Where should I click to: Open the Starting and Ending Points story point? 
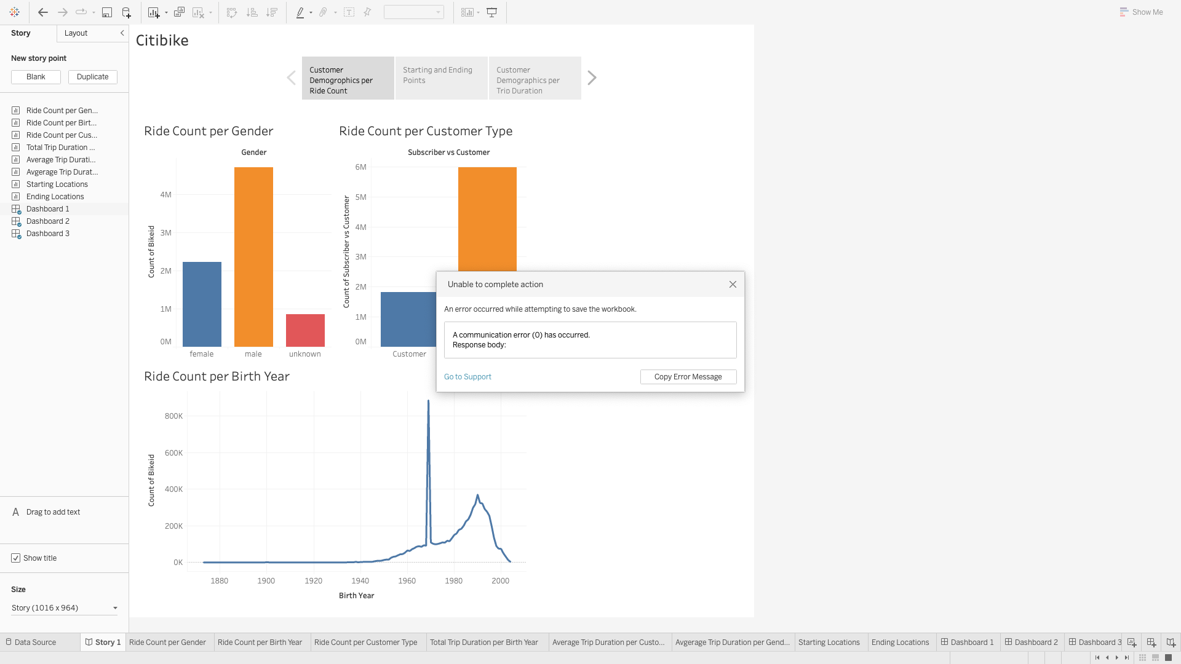point(440,78)
